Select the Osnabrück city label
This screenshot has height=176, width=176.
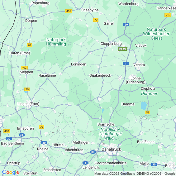pyautogui.click(x=111, y=149)
